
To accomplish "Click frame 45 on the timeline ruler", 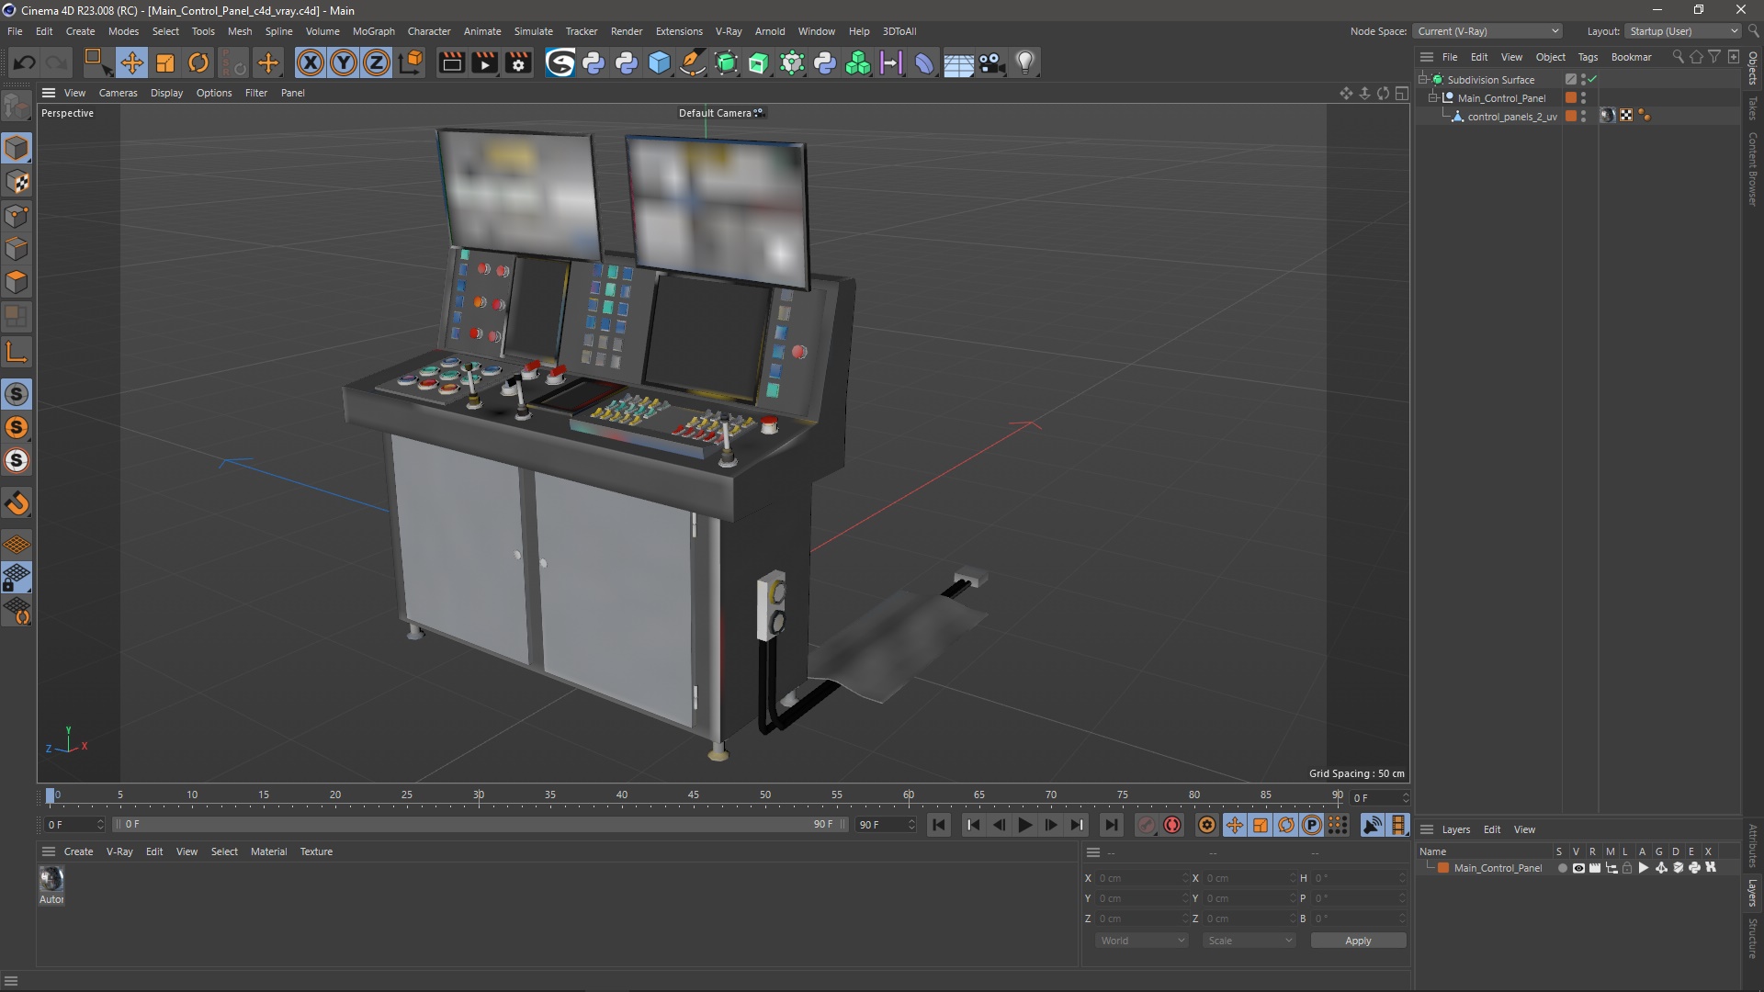I will (x=694, y=795).
